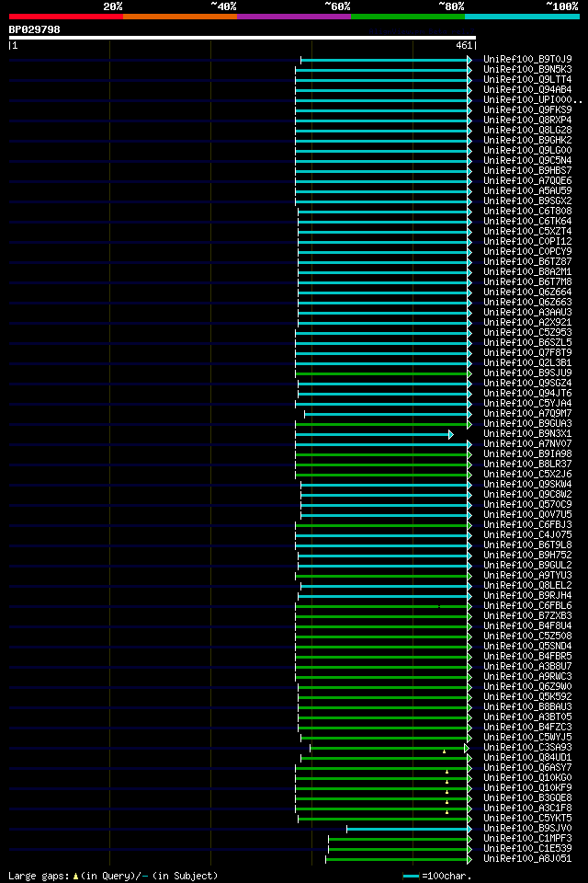Image resolution: width=588 pixels, height=883 pixels.
Task: Click the UniRef100_Q94AB4 label
Action: coord(527,89)
